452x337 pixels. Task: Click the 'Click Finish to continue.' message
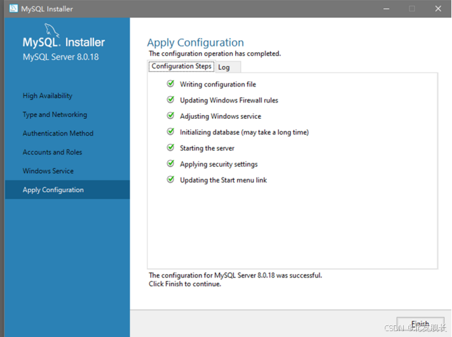pyautogui.click(x=185, y=284)
